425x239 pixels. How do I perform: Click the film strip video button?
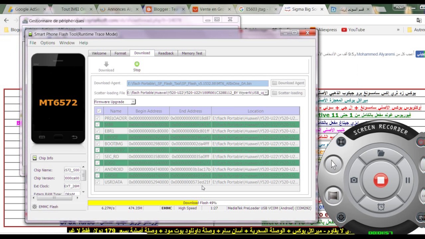(x=333, y=196)
